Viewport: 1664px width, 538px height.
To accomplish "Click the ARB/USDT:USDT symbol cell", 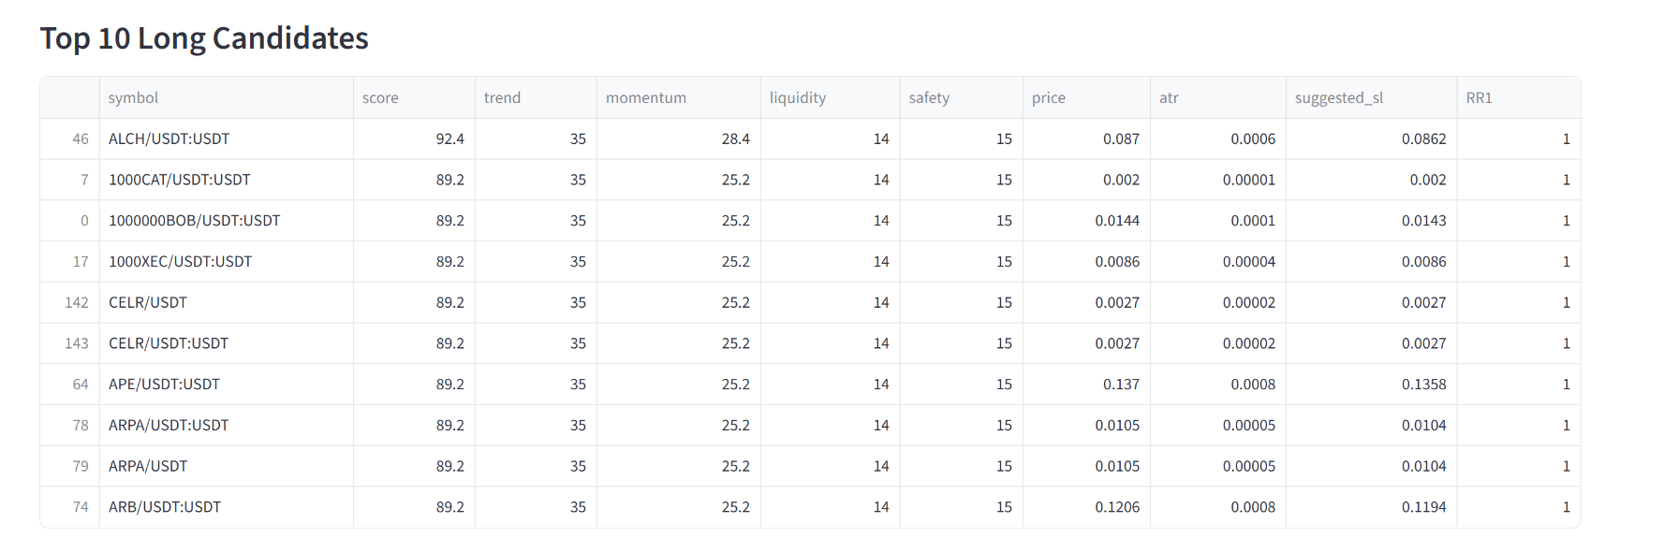I will [165, 507].
